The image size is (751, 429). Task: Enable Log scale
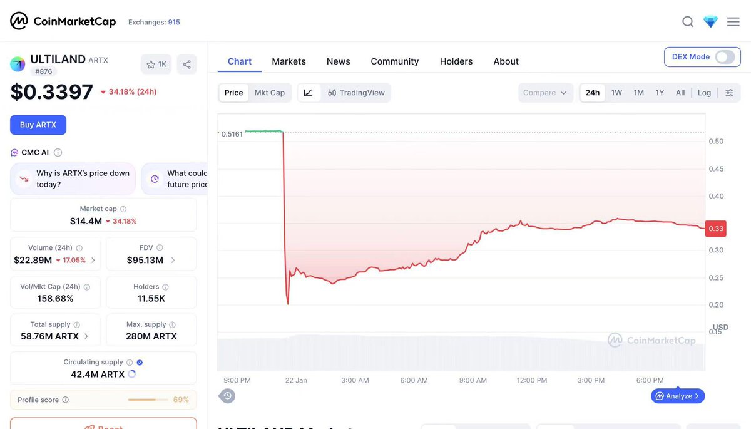tap(704, 93)
